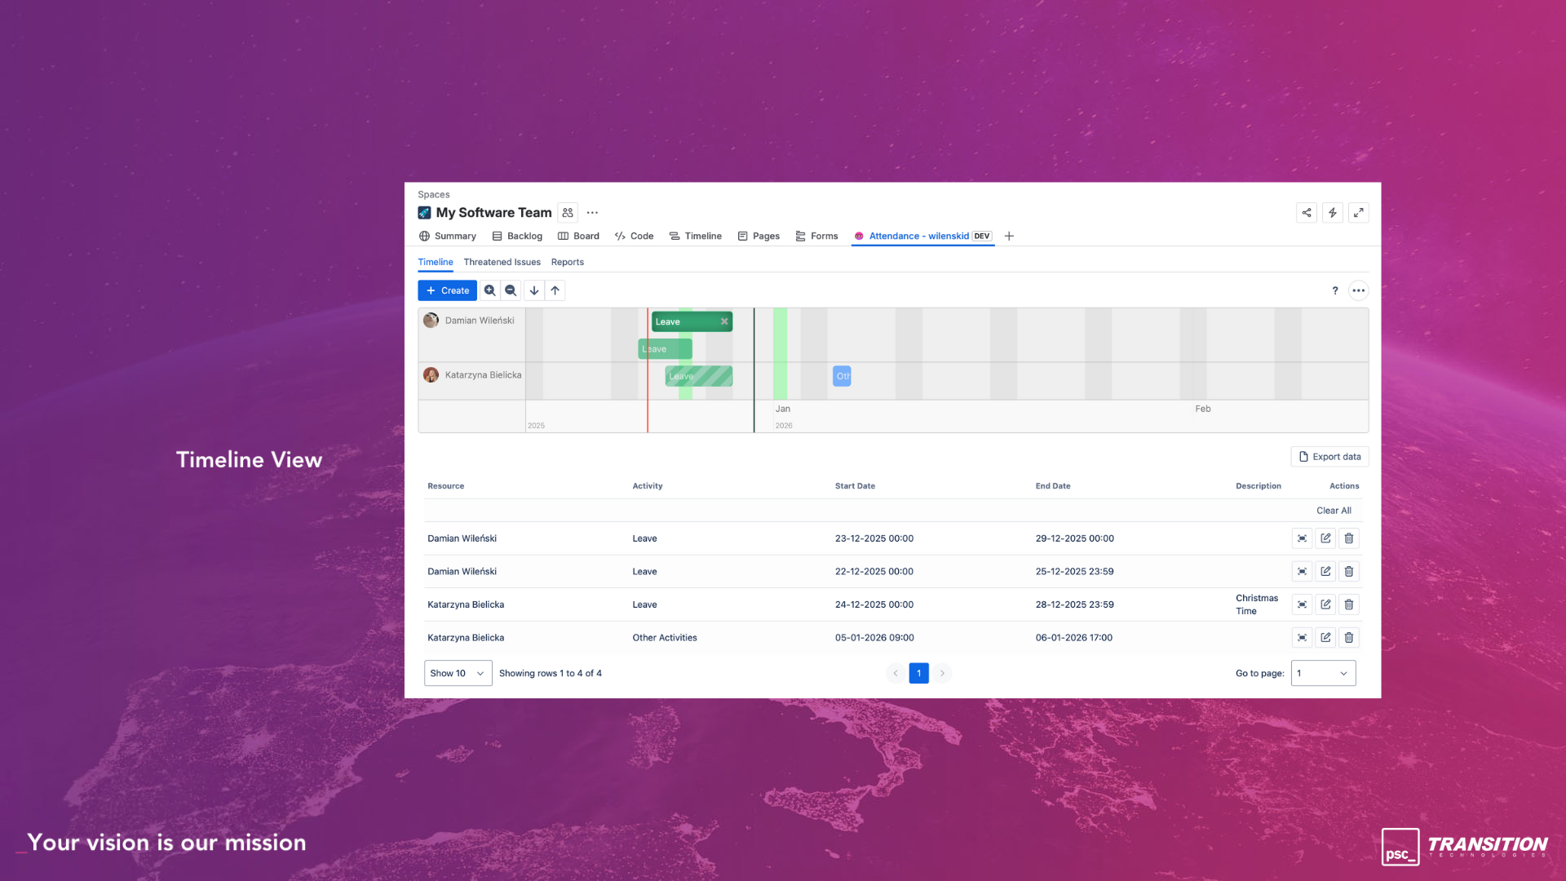Expand the Go to page dropdown

1323,673
